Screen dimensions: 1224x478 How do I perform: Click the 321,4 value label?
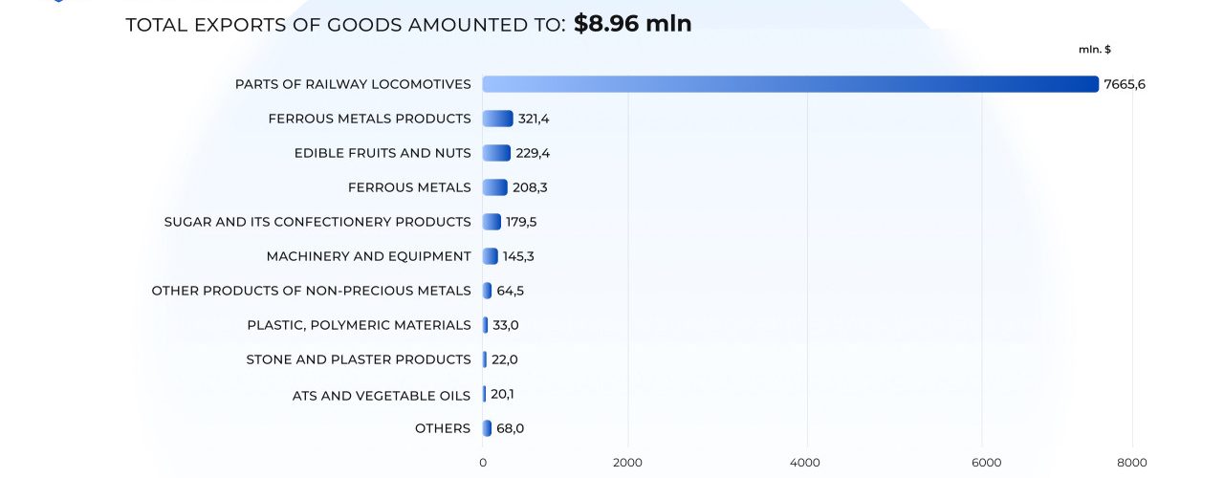click(534, 119)
